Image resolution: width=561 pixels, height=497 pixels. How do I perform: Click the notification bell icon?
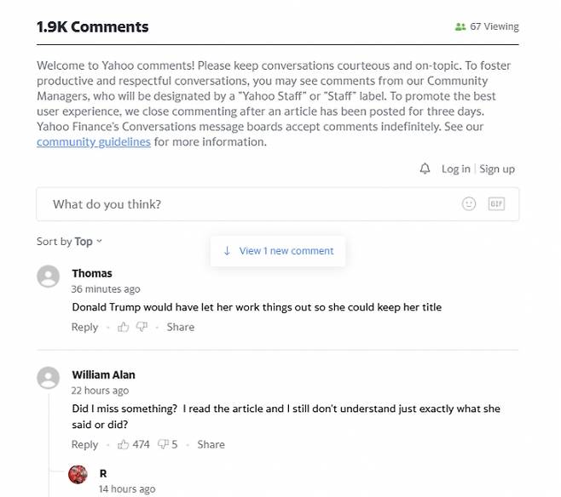click(425, 169)
